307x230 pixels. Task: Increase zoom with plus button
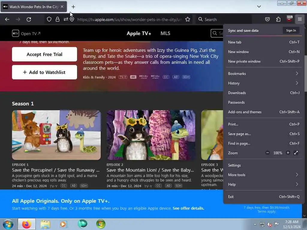pos(288,153)
